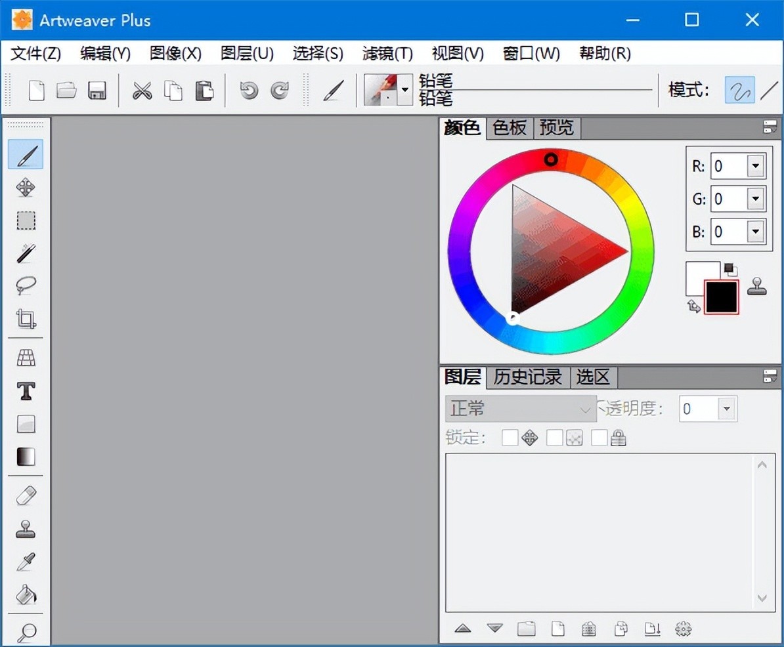Image resolution: width=784 pixels, height=647 pixels.
Task: Toggle the lock position checkbox
Action: pyautogui.click(x=510, y=438)
